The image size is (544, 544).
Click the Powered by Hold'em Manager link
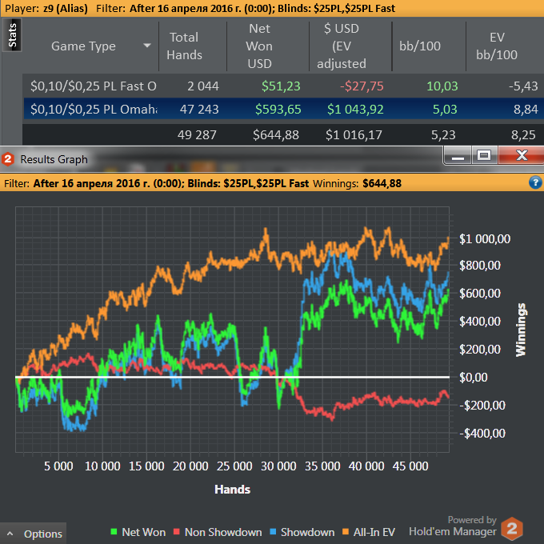453,526
